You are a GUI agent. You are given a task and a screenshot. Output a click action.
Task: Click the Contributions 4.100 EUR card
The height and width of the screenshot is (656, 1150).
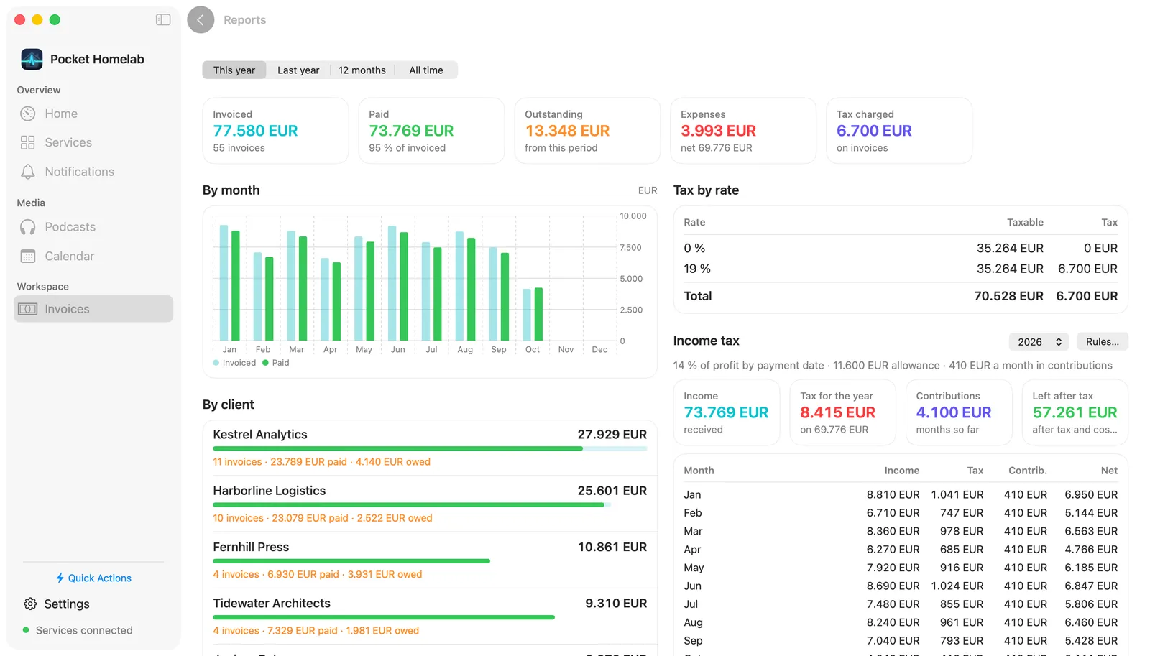click(959, 412)
